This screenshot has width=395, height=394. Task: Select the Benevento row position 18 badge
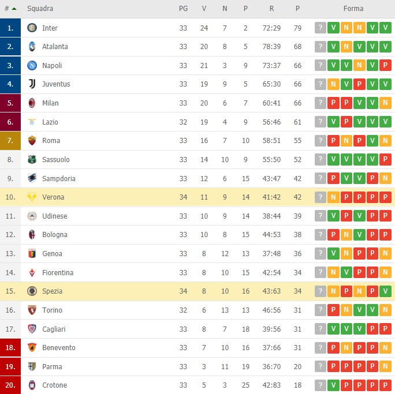pos(10,348)
